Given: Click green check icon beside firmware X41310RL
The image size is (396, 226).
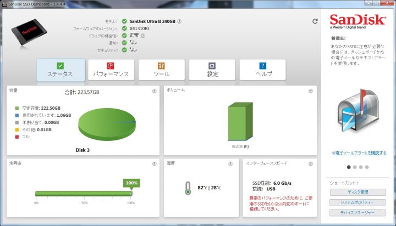Looking at the screenshot, I should coord(124,28).
